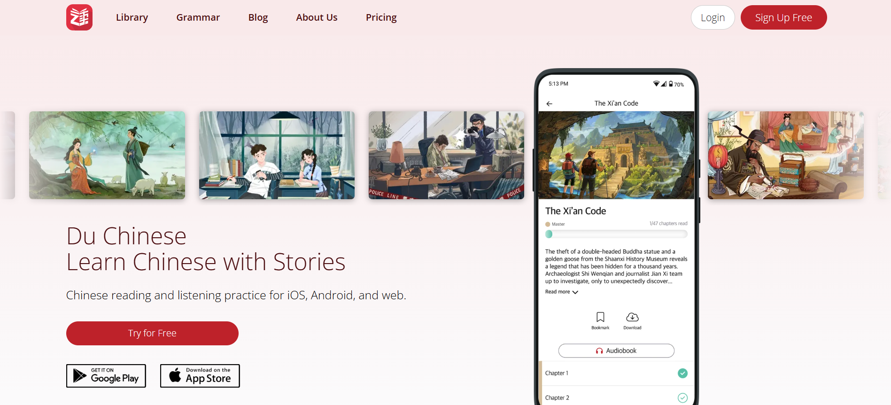Click the Apple App Store badge

pyautogui.click(x=200, y=376)
